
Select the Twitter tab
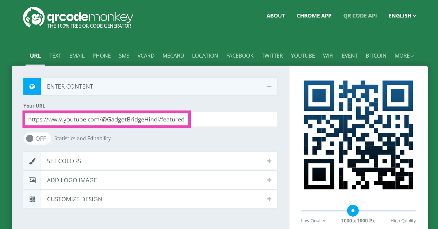point(272,56)
